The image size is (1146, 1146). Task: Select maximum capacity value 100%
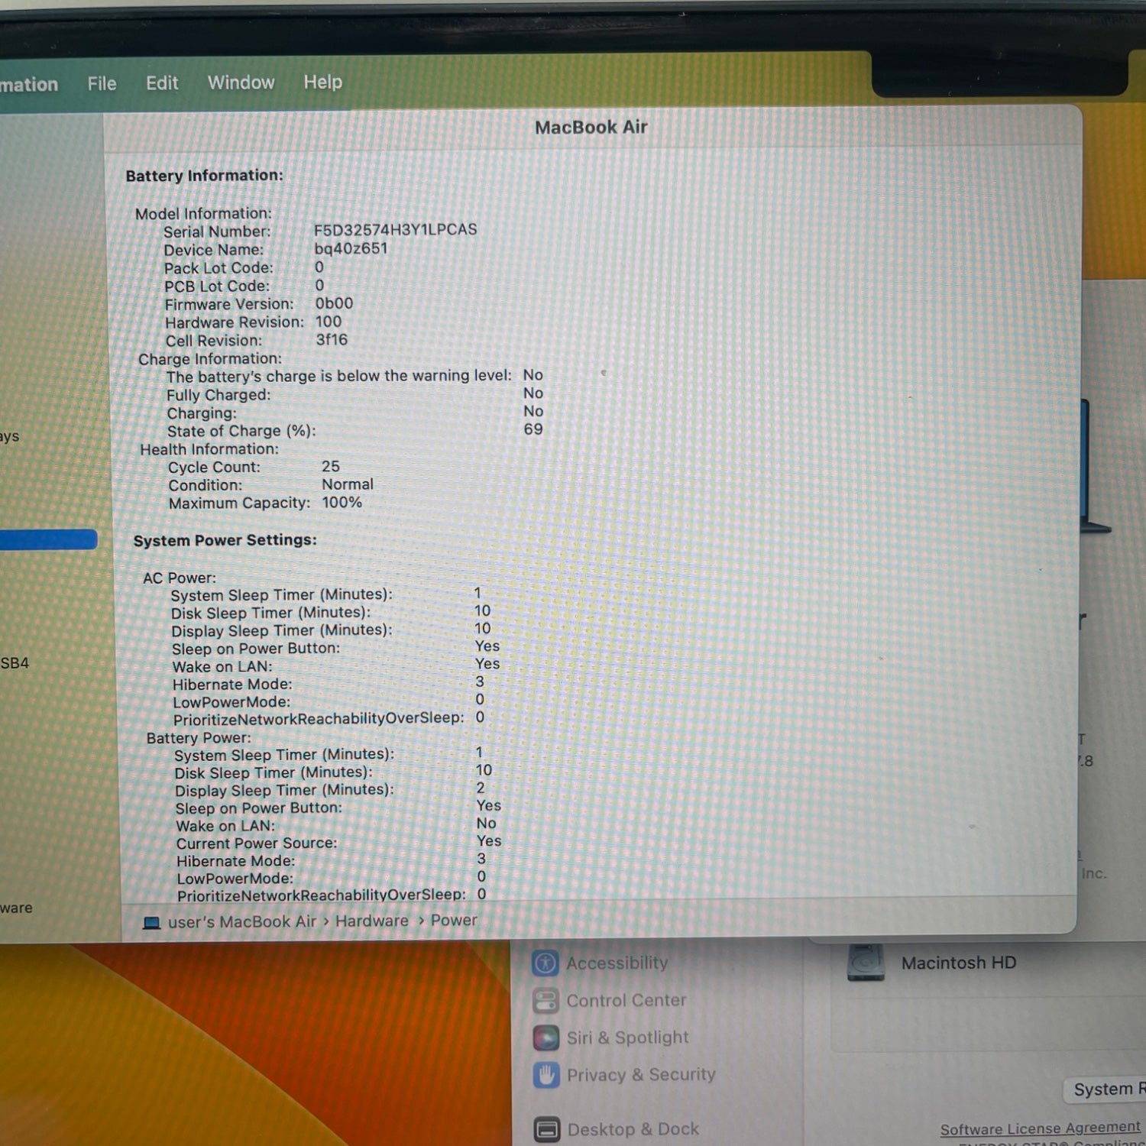pos(342,503)
